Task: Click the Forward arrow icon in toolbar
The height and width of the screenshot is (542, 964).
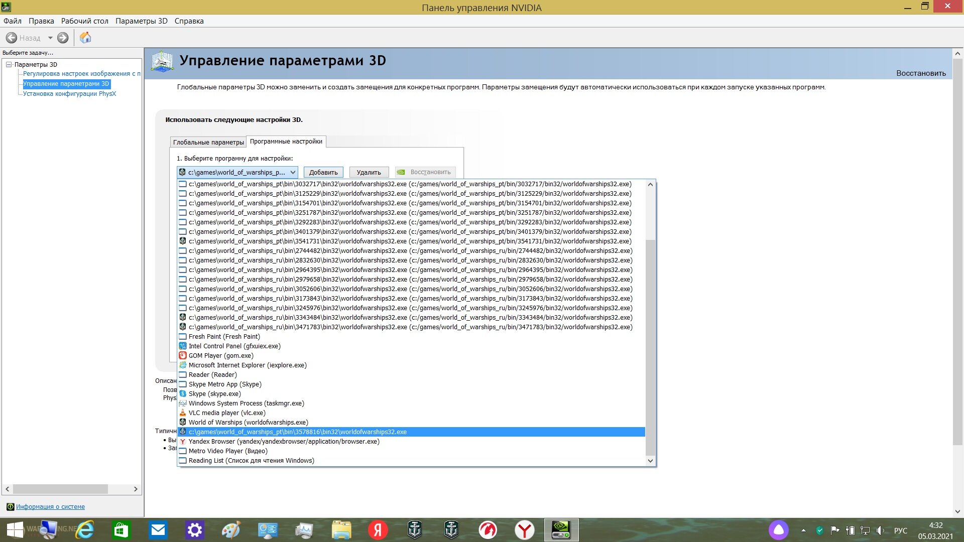Action: pos(63,38)
